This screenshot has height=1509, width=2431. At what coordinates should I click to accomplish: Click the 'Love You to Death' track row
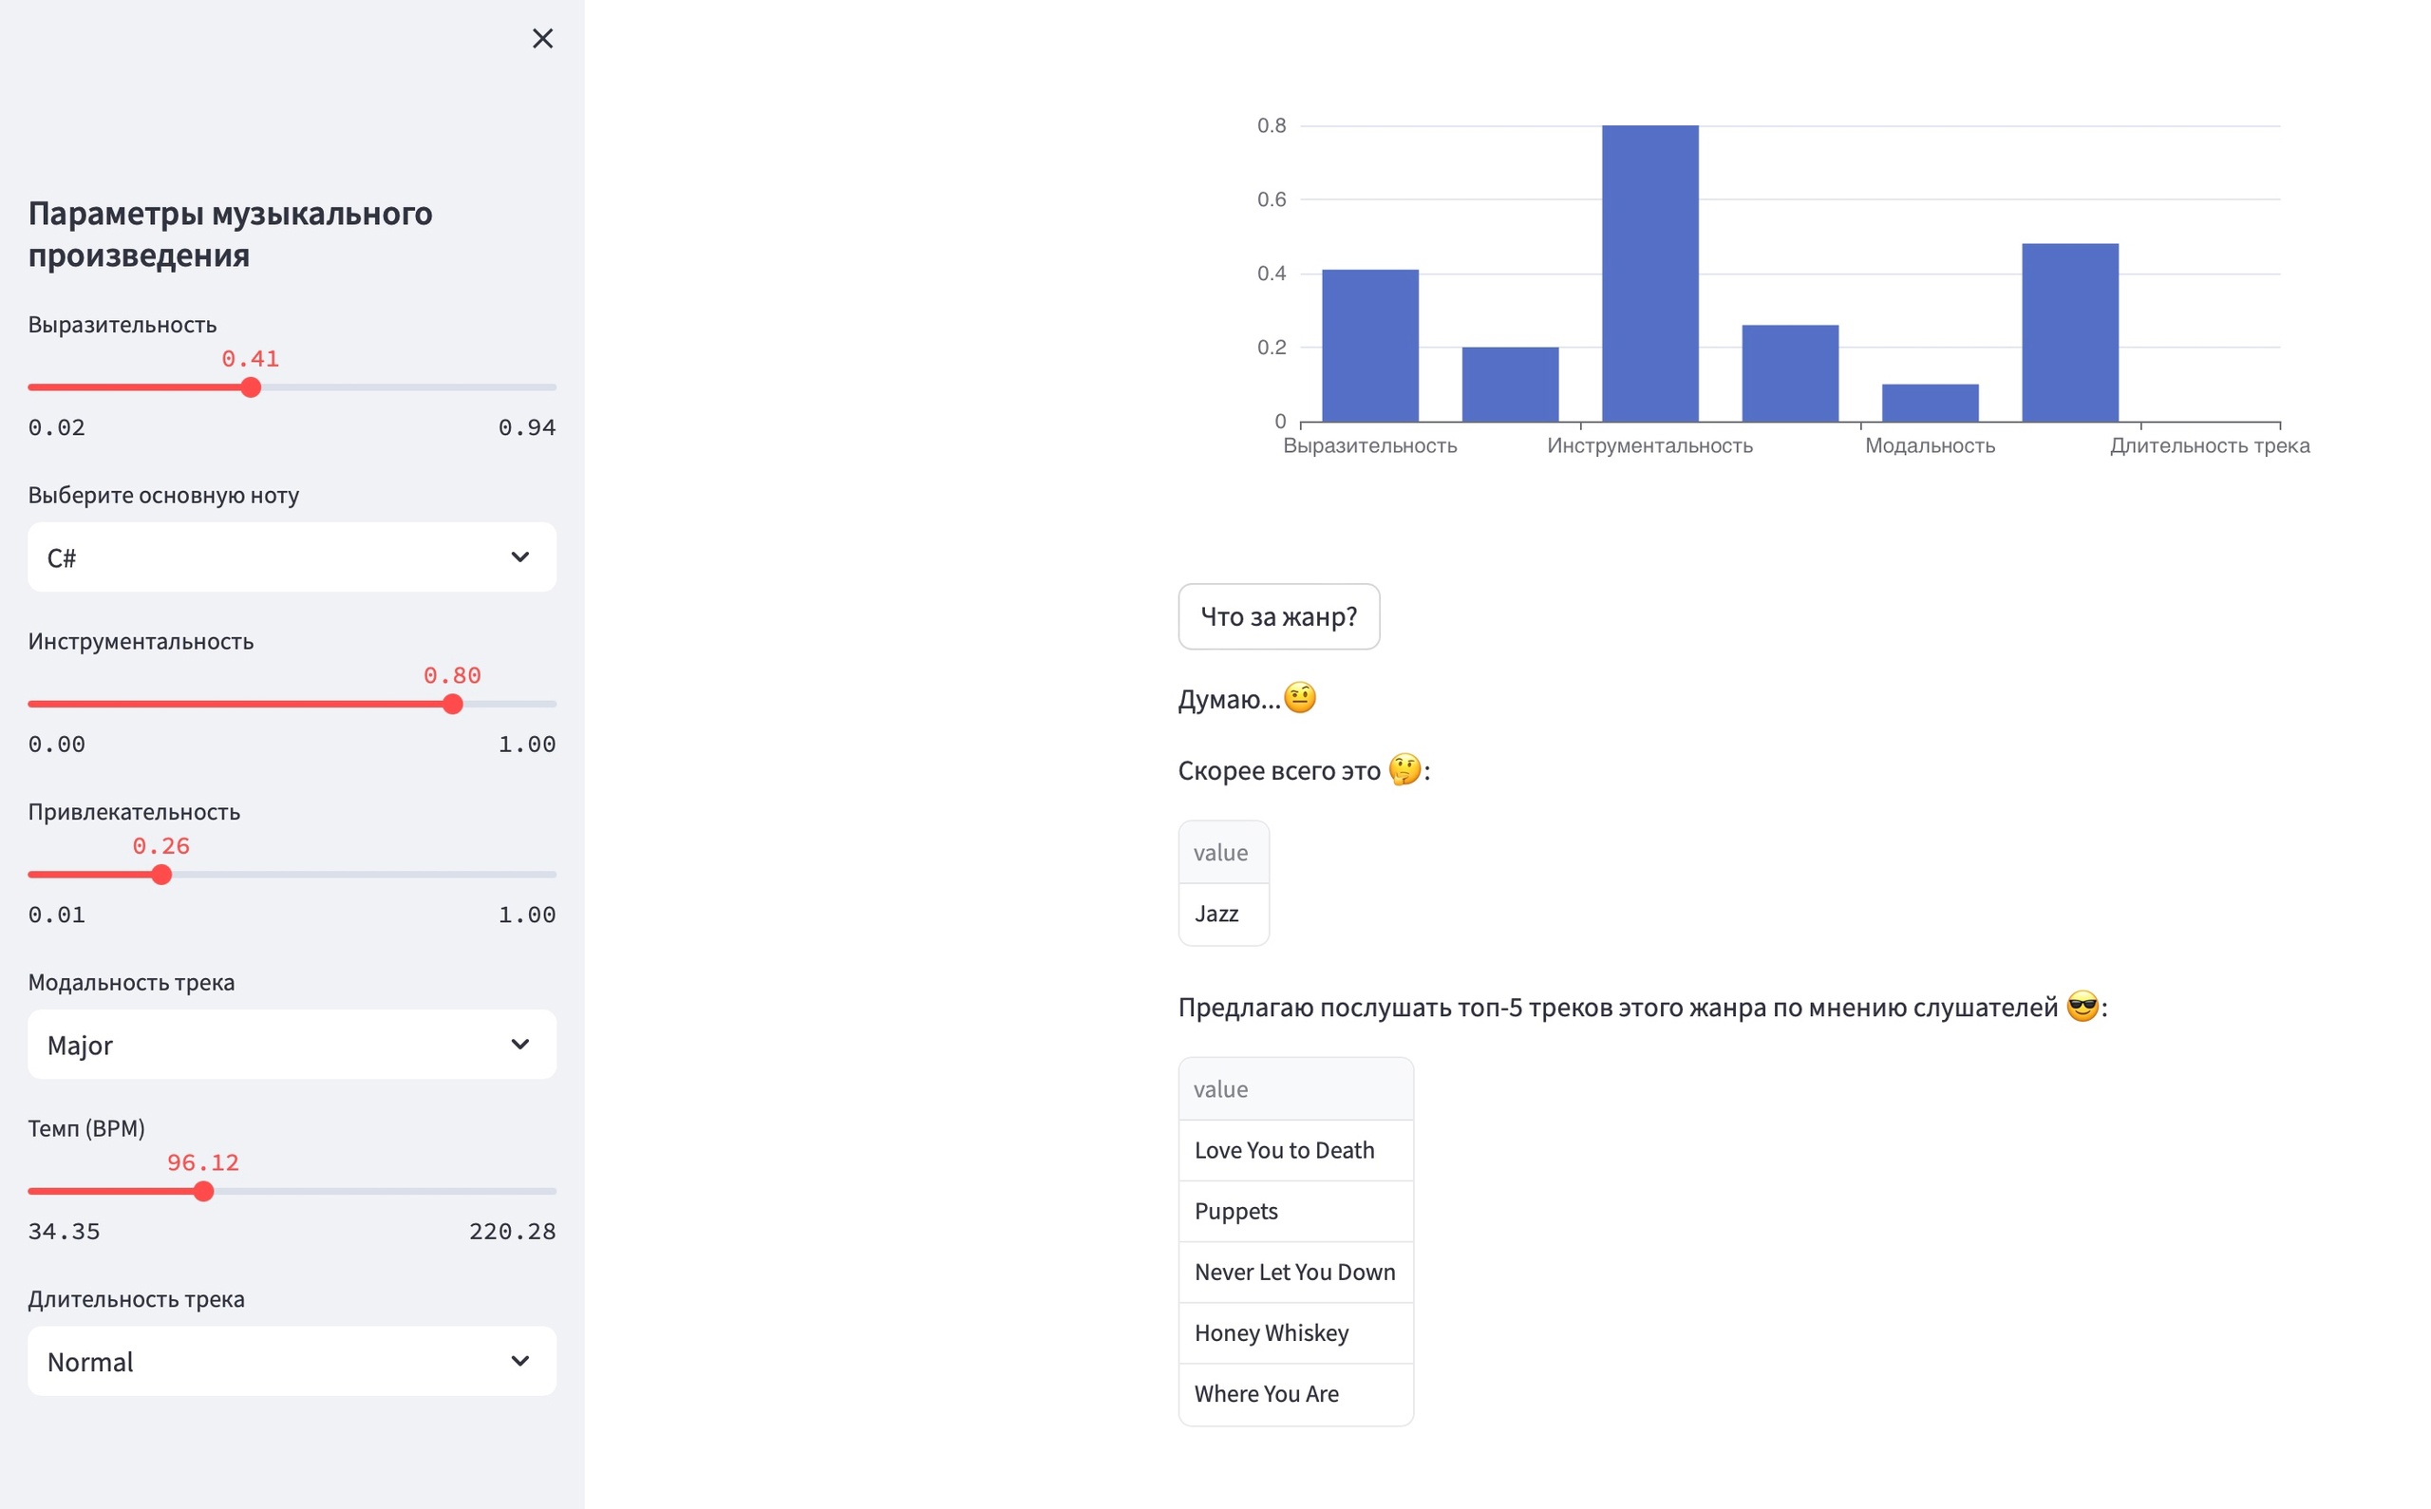[x=1295, y=1150]
